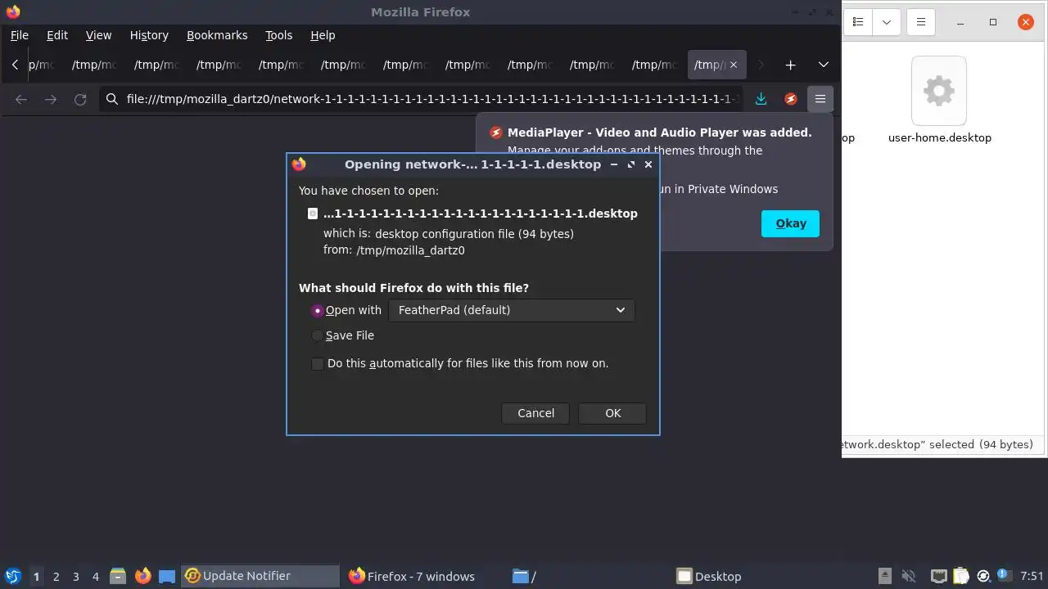Screen dimensions: 1048x589
Task: Launch the file manager from the panel quicklaunch
Action: [117, 576]
